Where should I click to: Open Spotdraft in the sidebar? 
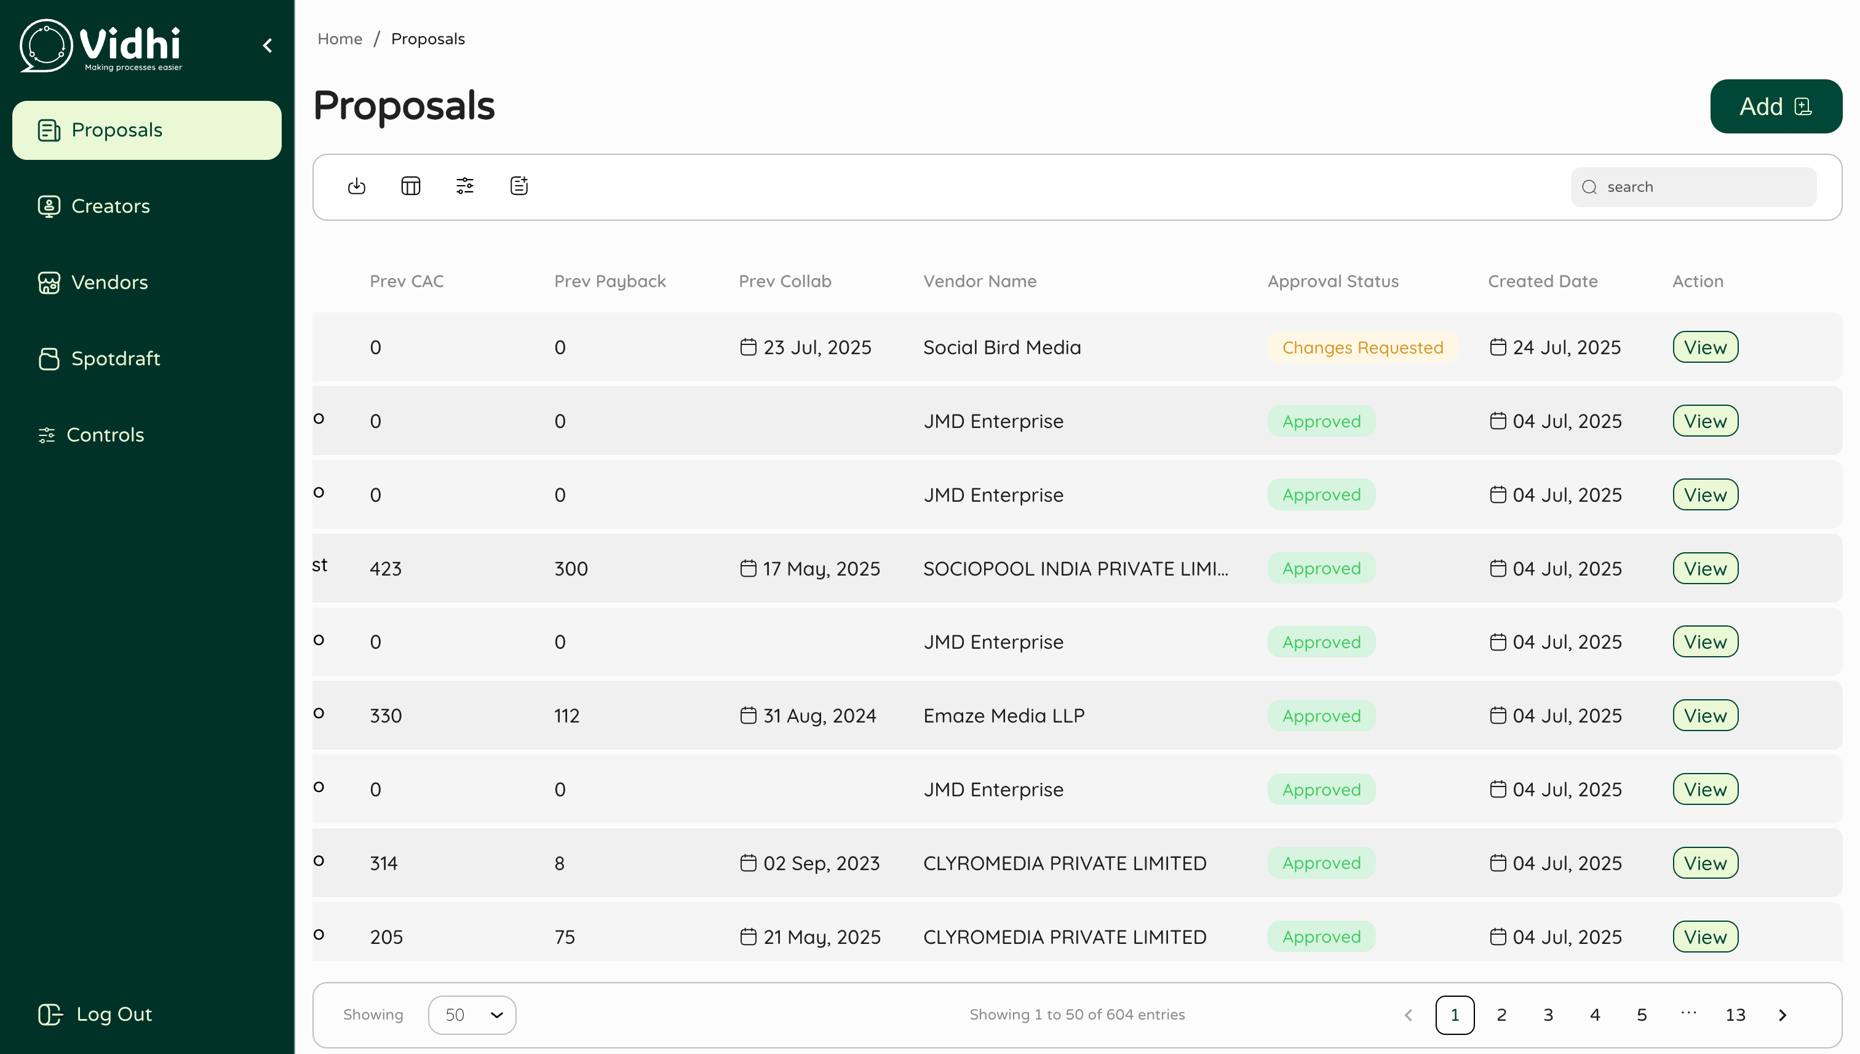(115, 359)
